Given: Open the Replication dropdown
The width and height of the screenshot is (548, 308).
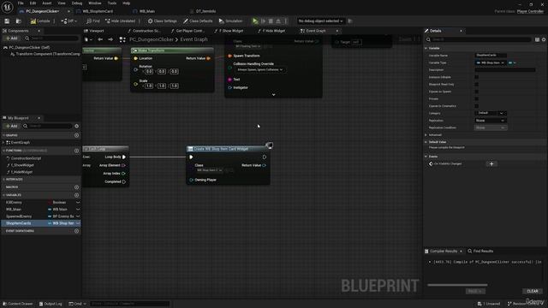Looking at the screenshot, I should point(491,121).
